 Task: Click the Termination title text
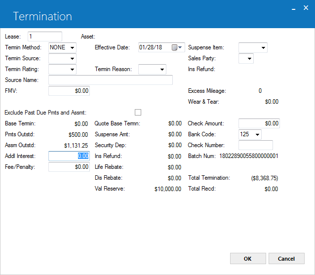[x=42, y=16]
